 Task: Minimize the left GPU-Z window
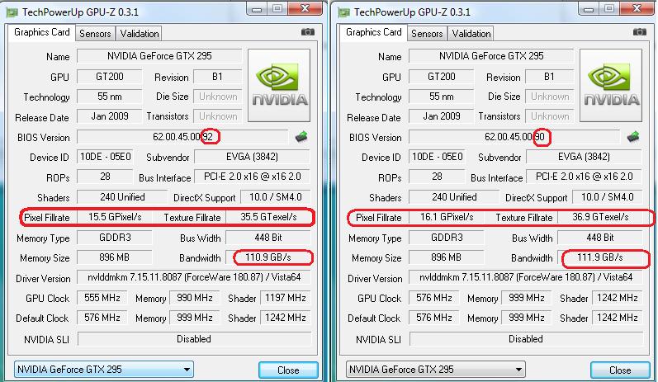tap(257, 9)
